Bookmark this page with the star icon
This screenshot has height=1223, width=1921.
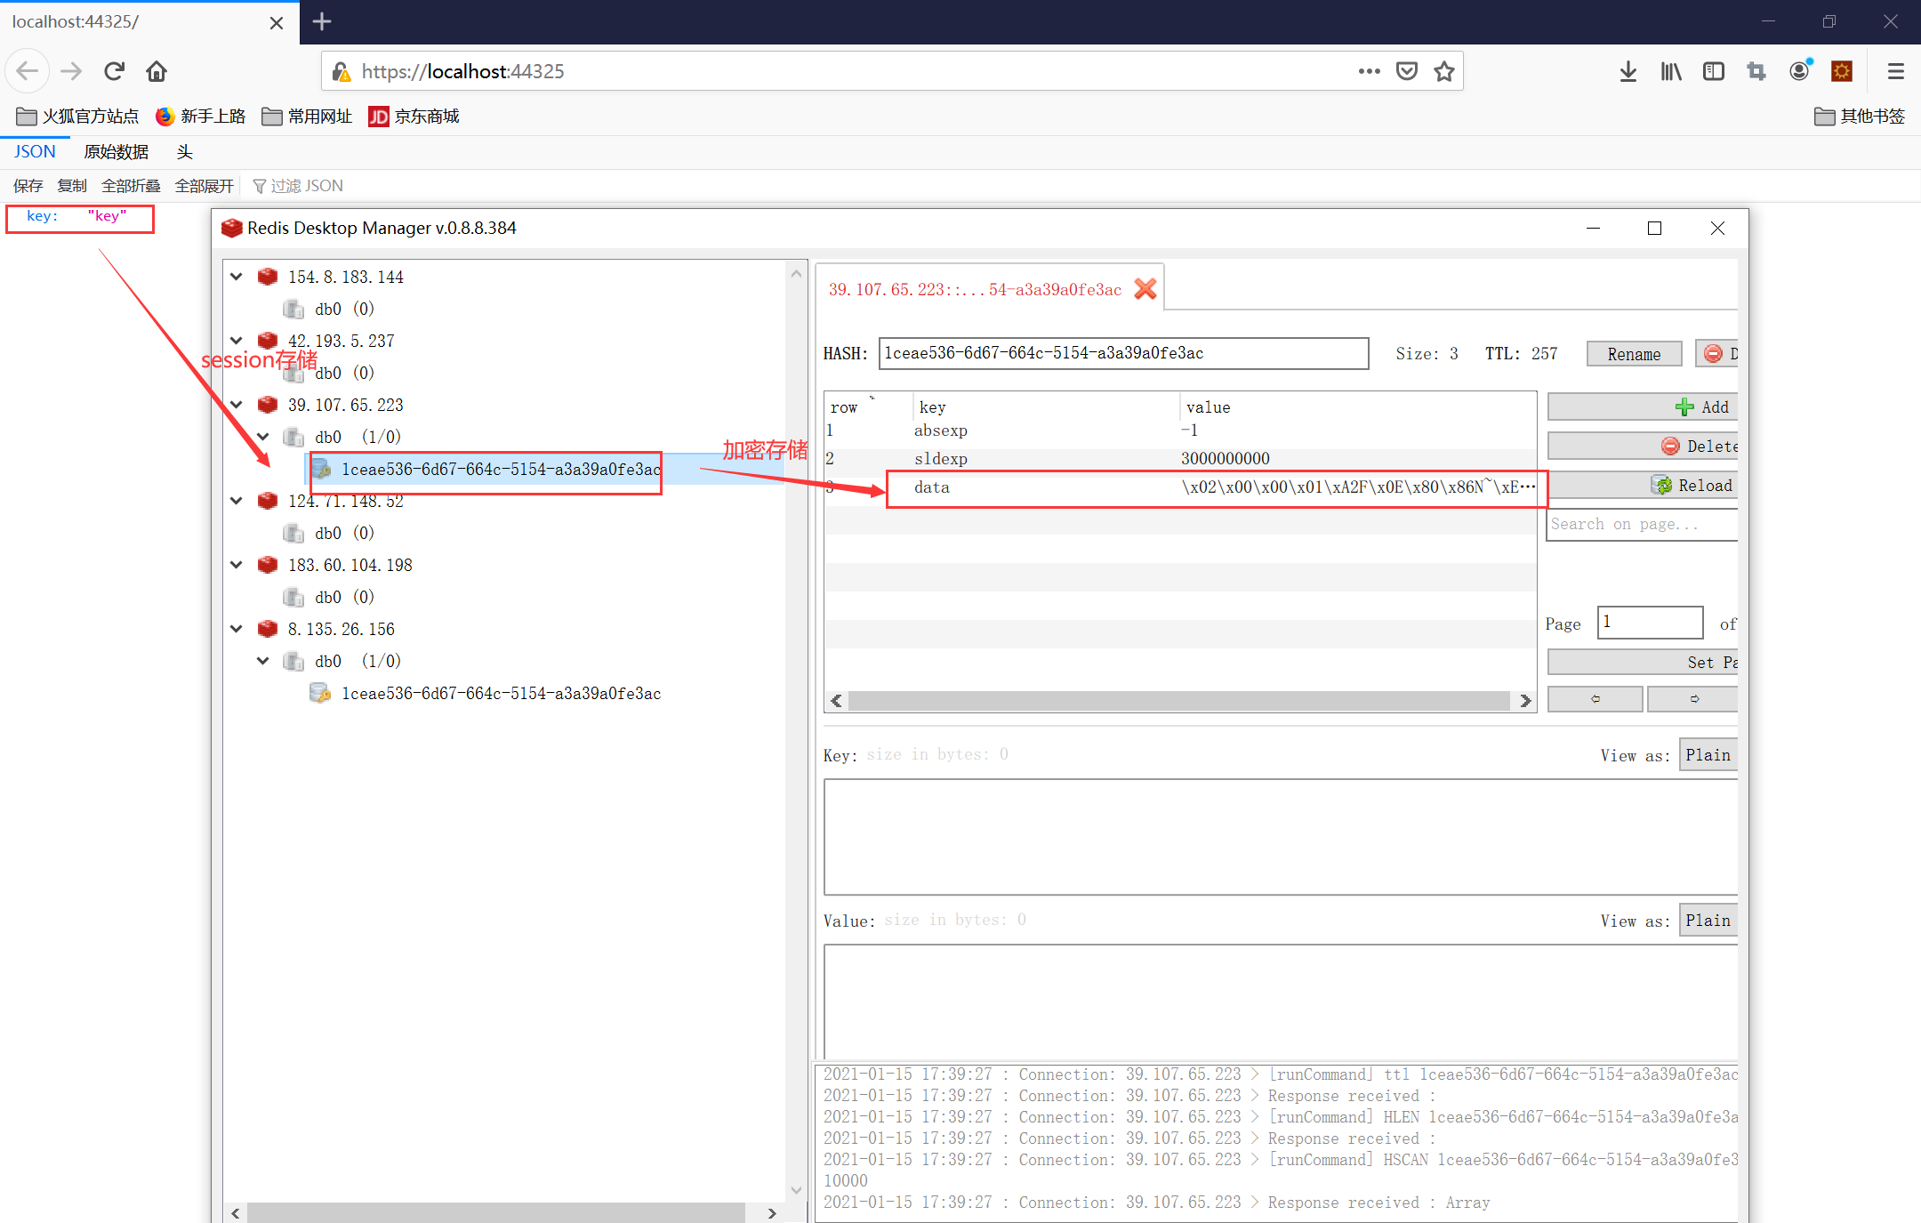[1444, 71]
